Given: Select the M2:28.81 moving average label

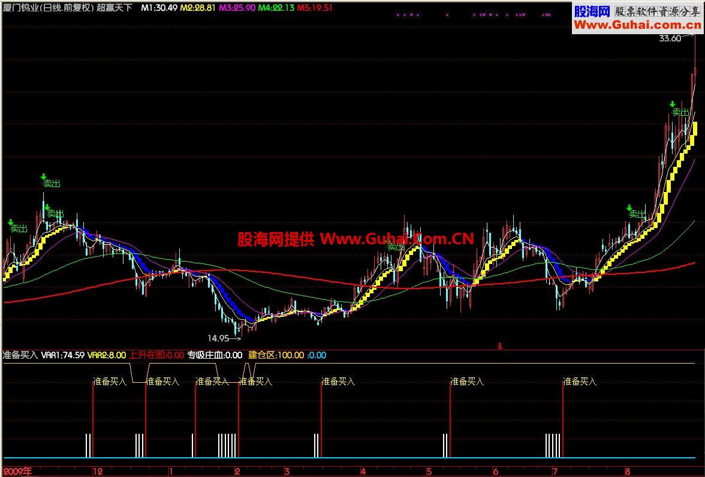Looking at the screenshot, I should (x=197, y=8).
